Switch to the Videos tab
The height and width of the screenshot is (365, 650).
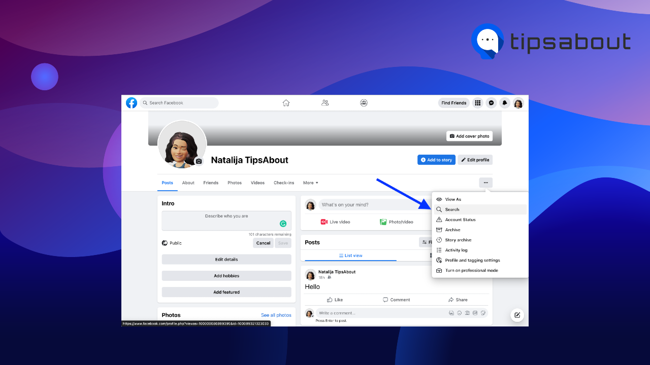(x=257, y=183)
